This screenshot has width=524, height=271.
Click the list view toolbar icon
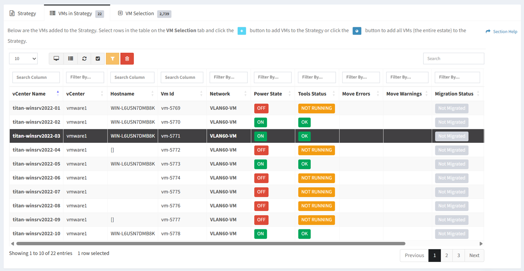coord(71,59)
